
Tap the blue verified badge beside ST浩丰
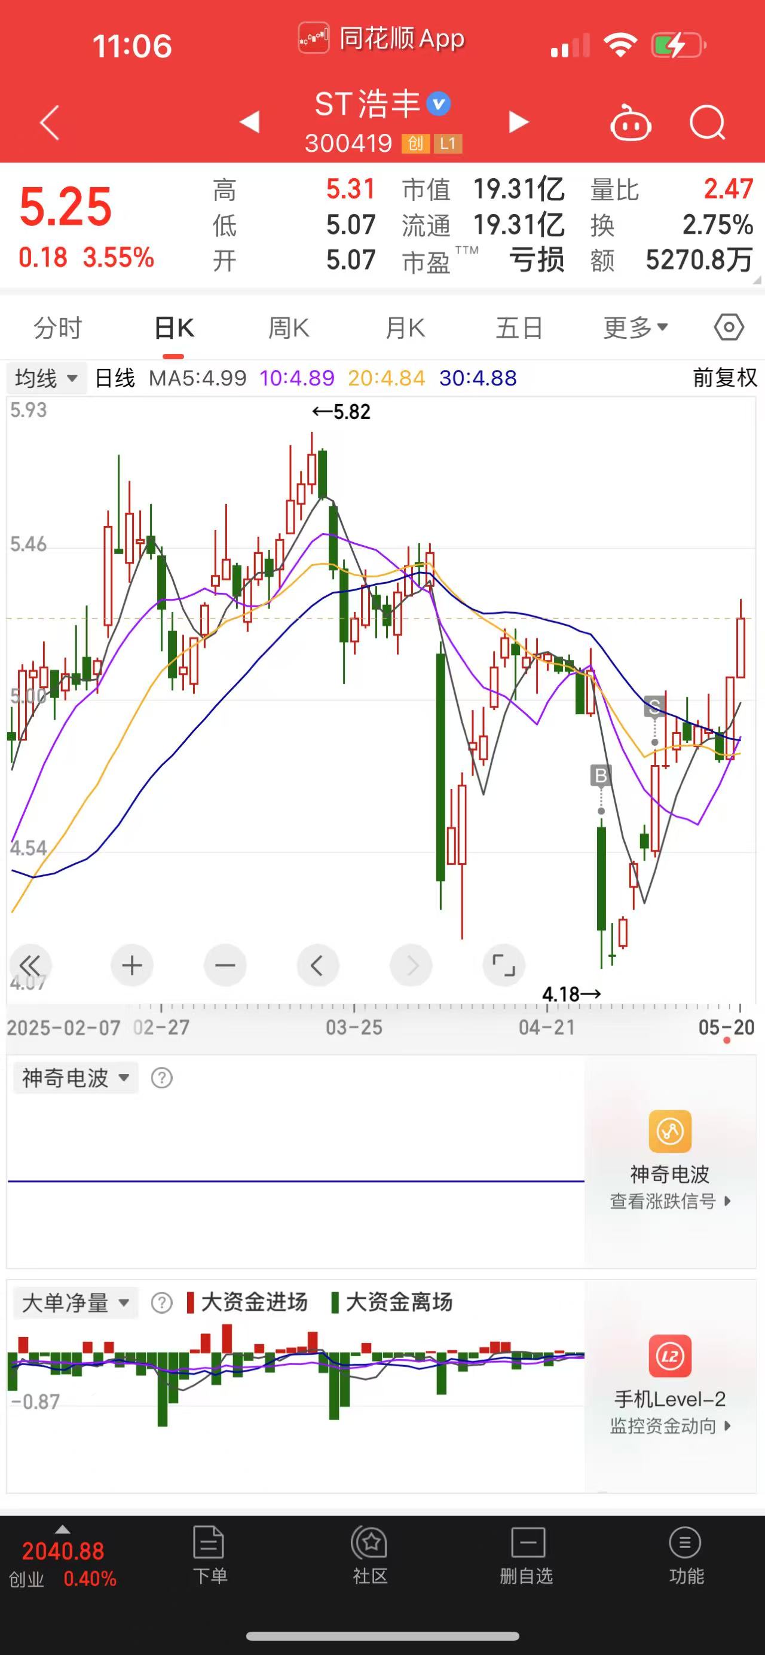click(x=439, y=104)
